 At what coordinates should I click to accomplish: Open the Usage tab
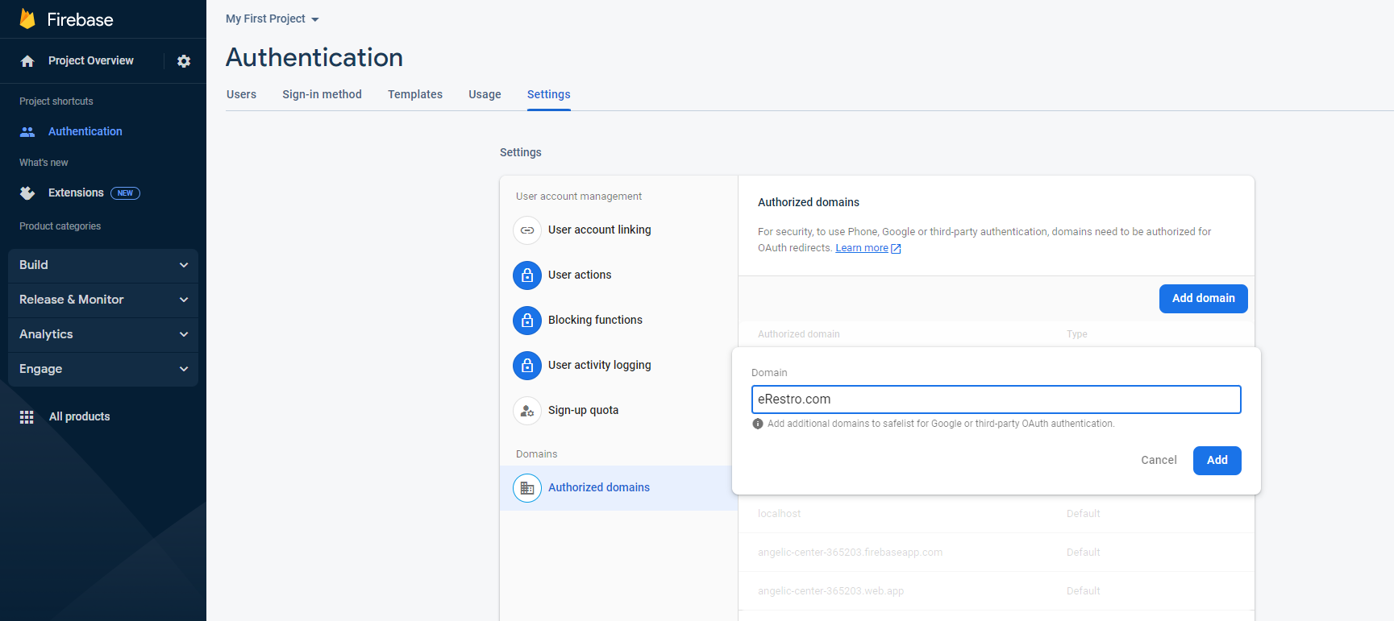485,94
